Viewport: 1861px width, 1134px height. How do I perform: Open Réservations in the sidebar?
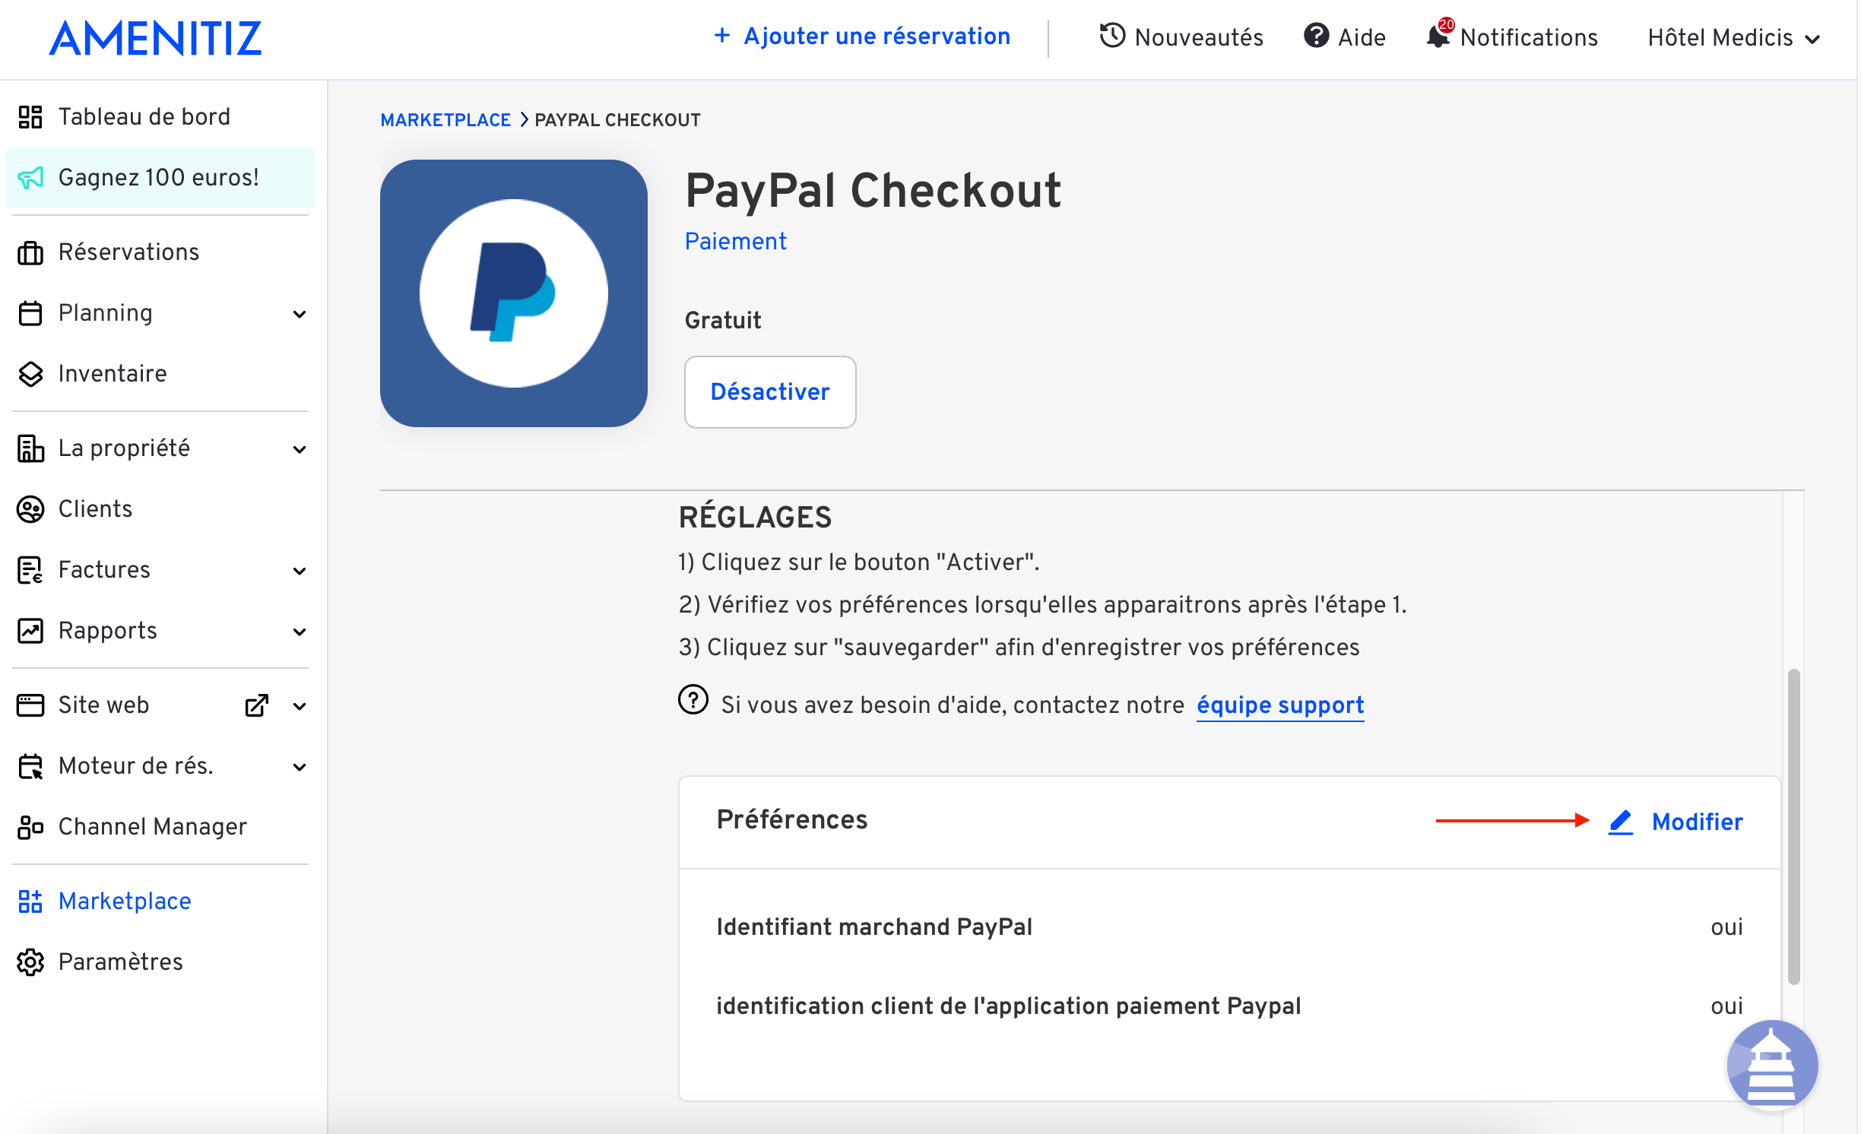[128, 252]
